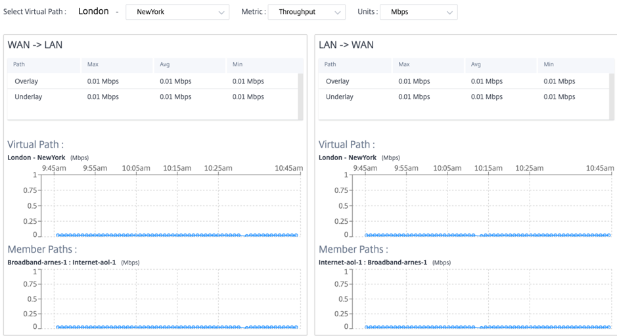Click 'London - NewYork' chart title in WAN -> LAN panel
The width and height of the screenshot is (617, 336).
coord(36,157)
